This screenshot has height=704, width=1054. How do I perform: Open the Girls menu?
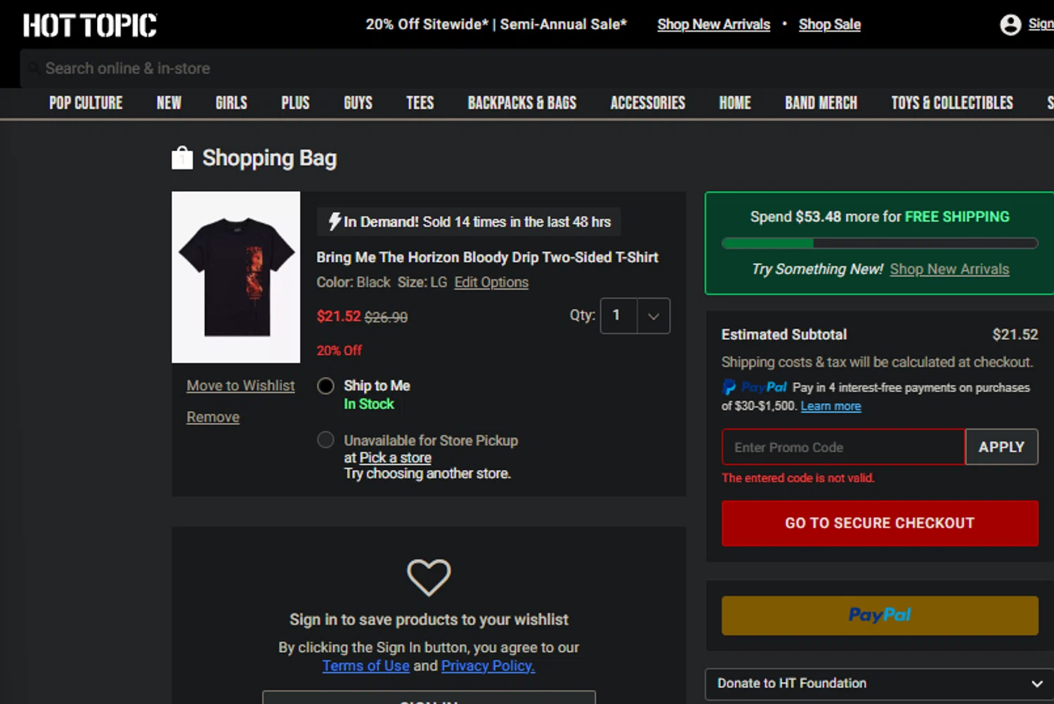coord(231,103)
